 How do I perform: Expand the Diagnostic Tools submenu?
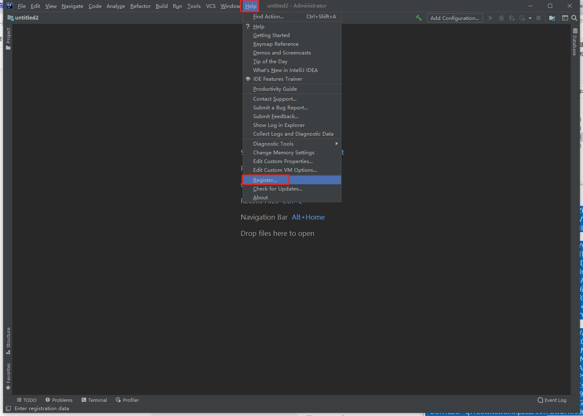click(x=292, y=144)
